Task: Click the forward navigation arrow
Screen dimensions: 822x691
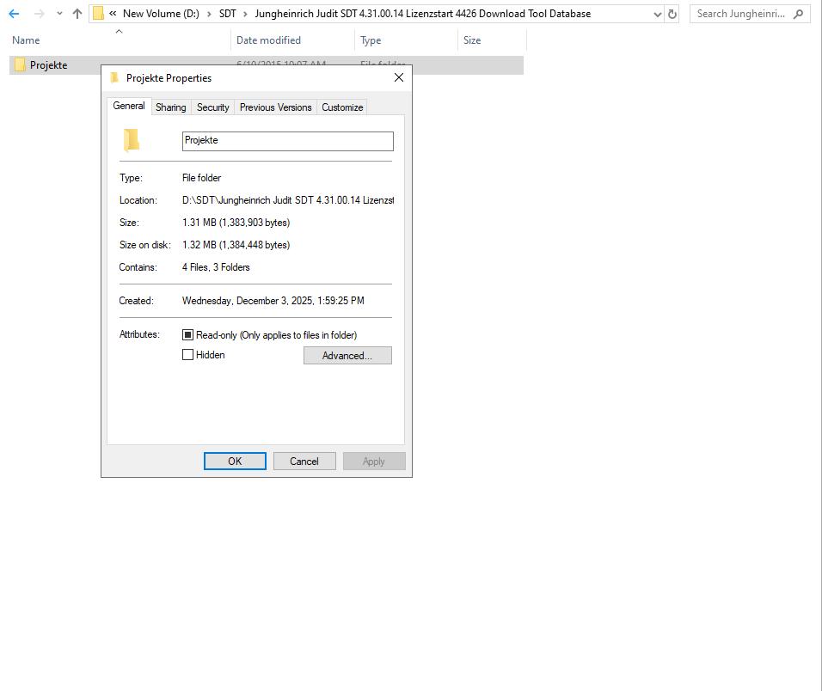Action: pos(39,14)
